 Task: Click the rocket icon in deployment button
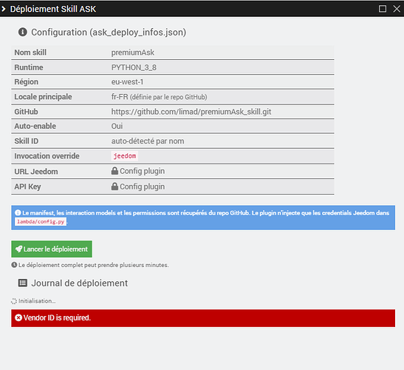coord(18,249)
